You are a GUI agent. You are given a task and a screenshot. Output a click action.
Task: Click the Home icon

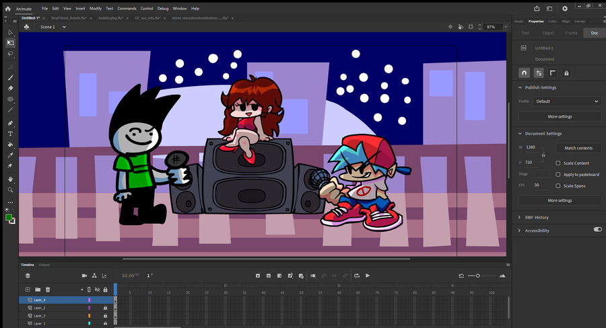(x=7, y=9)
